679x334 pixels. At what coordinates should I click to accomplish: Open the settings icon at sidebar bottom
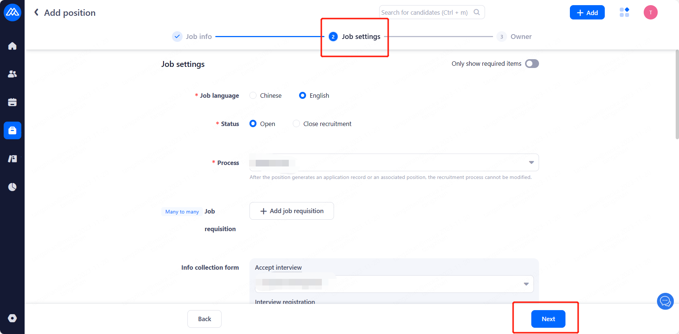(12, 318)
